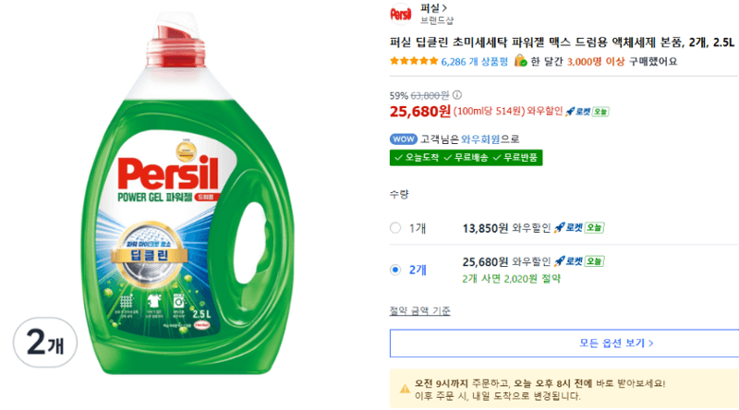The width and height of the screenshot is (739, 410).
Task: Expand 모든 옵션 보기 options
Action: (x=615, y=344)
